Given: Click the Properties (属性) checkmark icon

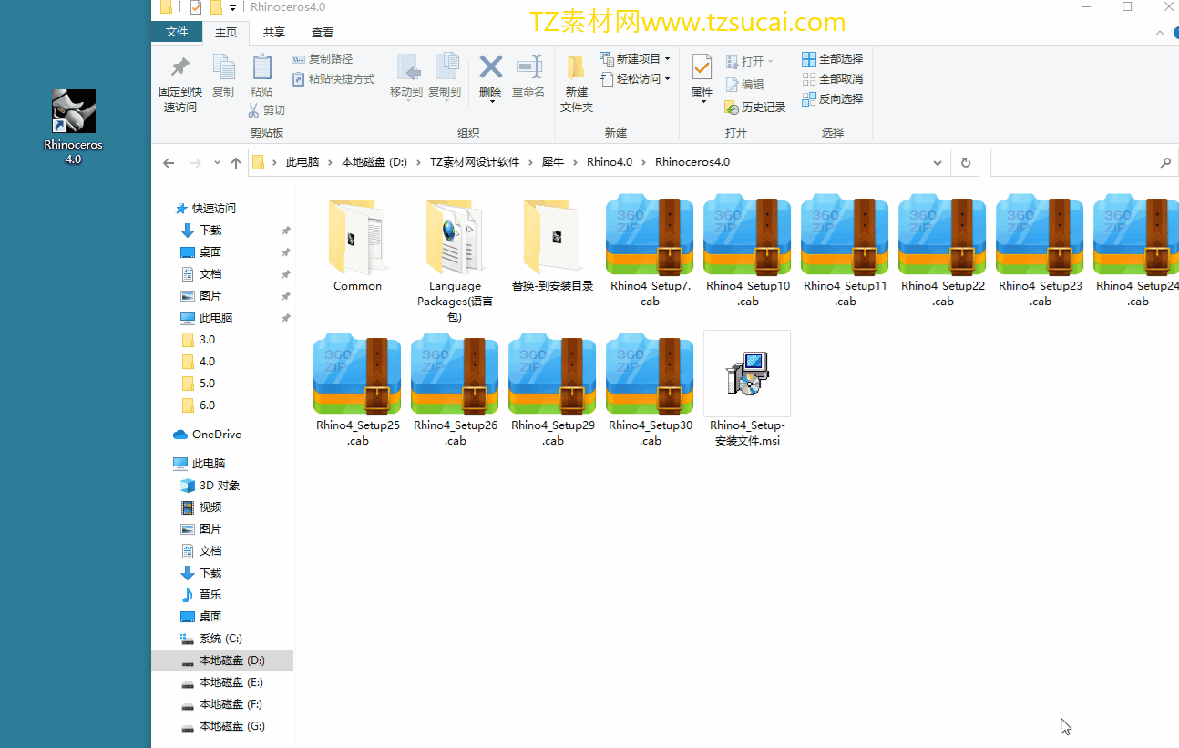Looking at the screenshot, I should (x=702, y=67).
